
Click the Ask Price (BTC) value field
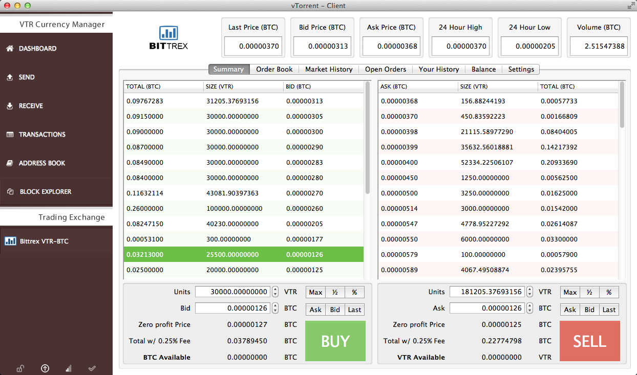coord(391,46)
